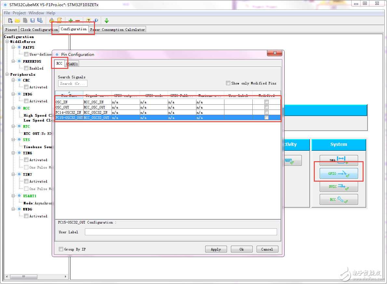Click the gear icon beside TIM6
This screenshot has width=387, height=284.
tap(19, 153)
